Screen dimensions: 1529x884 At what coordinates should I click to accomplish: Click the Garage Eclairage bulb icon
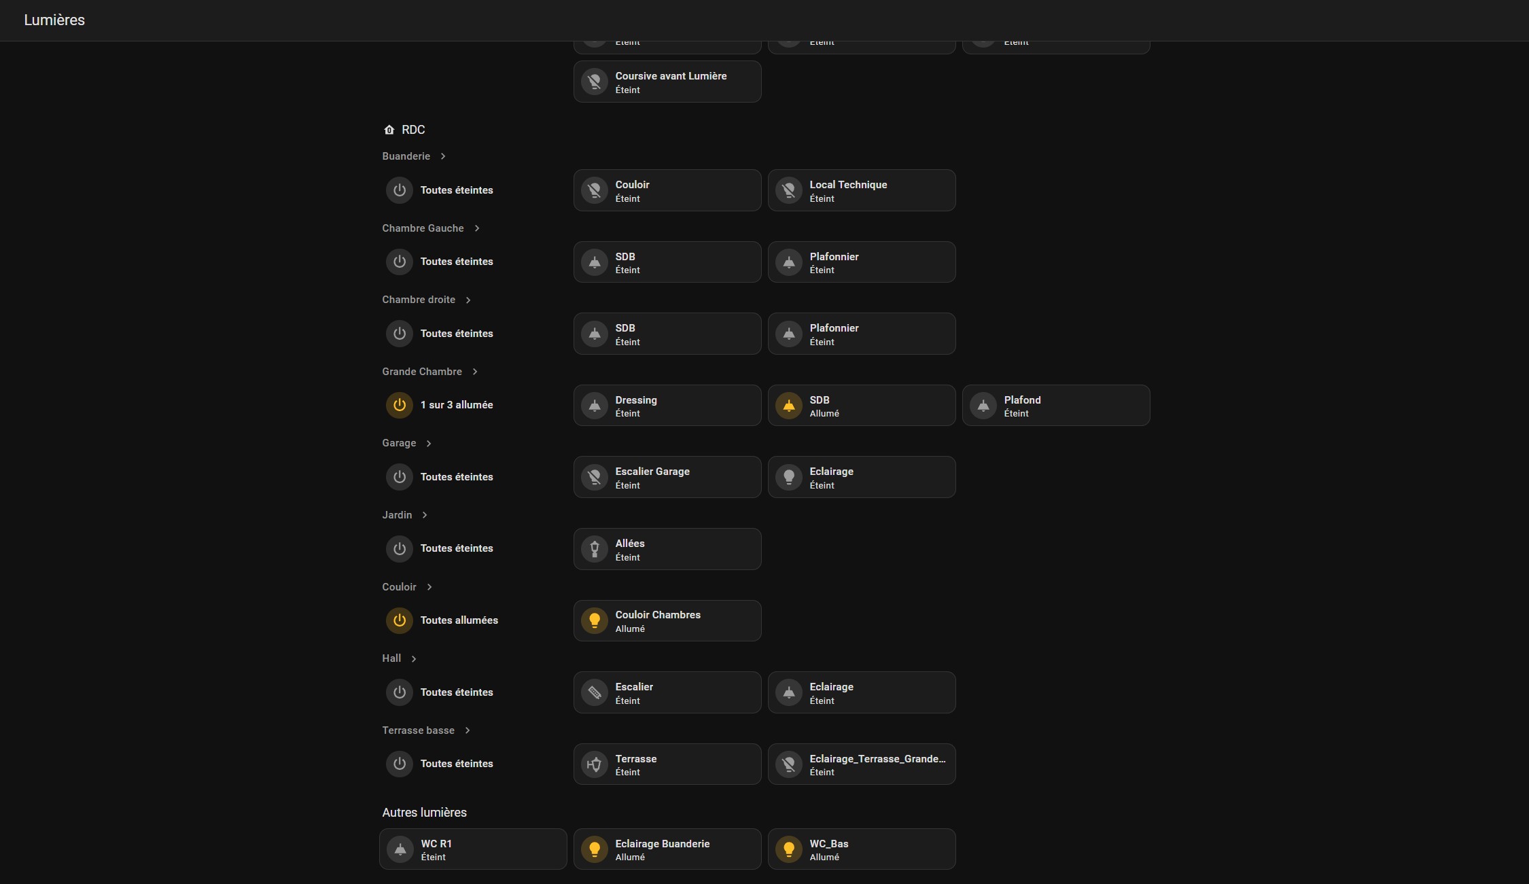[789, 477]
